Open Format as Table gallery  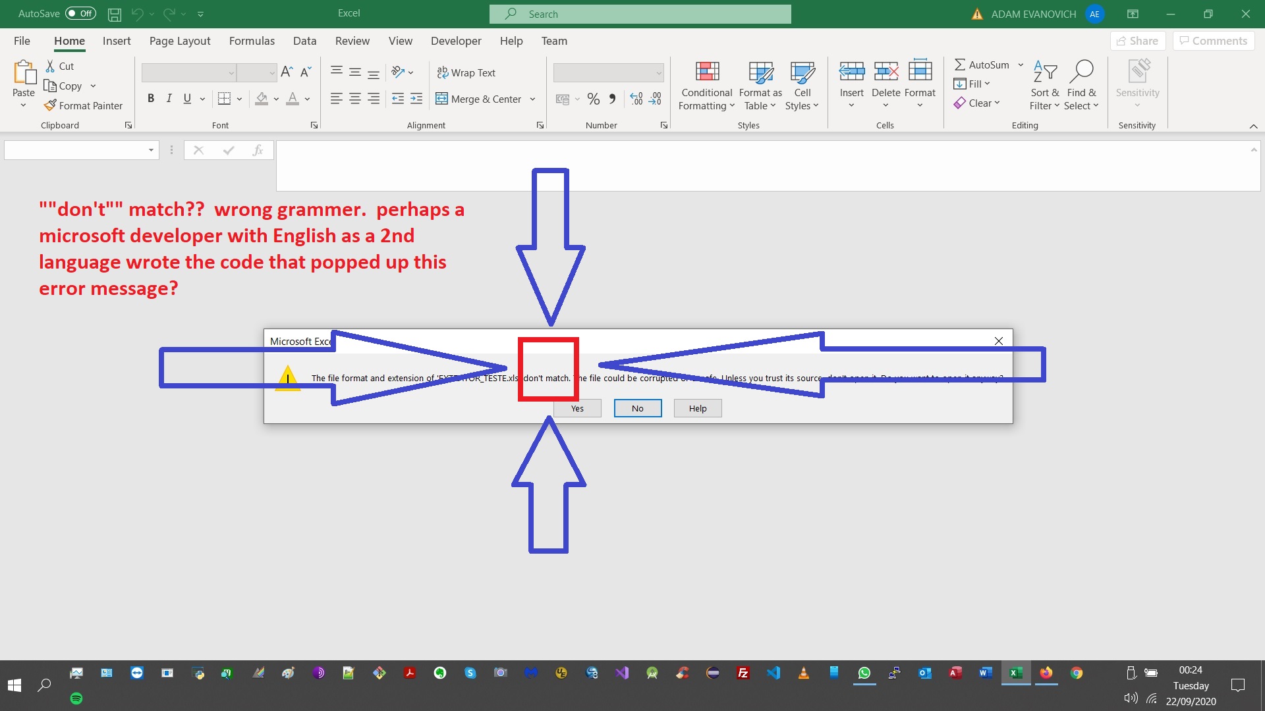[x=760, y=86]
